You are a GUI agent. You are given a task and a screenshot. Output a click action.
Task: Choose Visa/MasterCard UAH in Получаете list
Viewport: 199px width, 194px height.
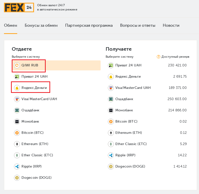point(133,88)
